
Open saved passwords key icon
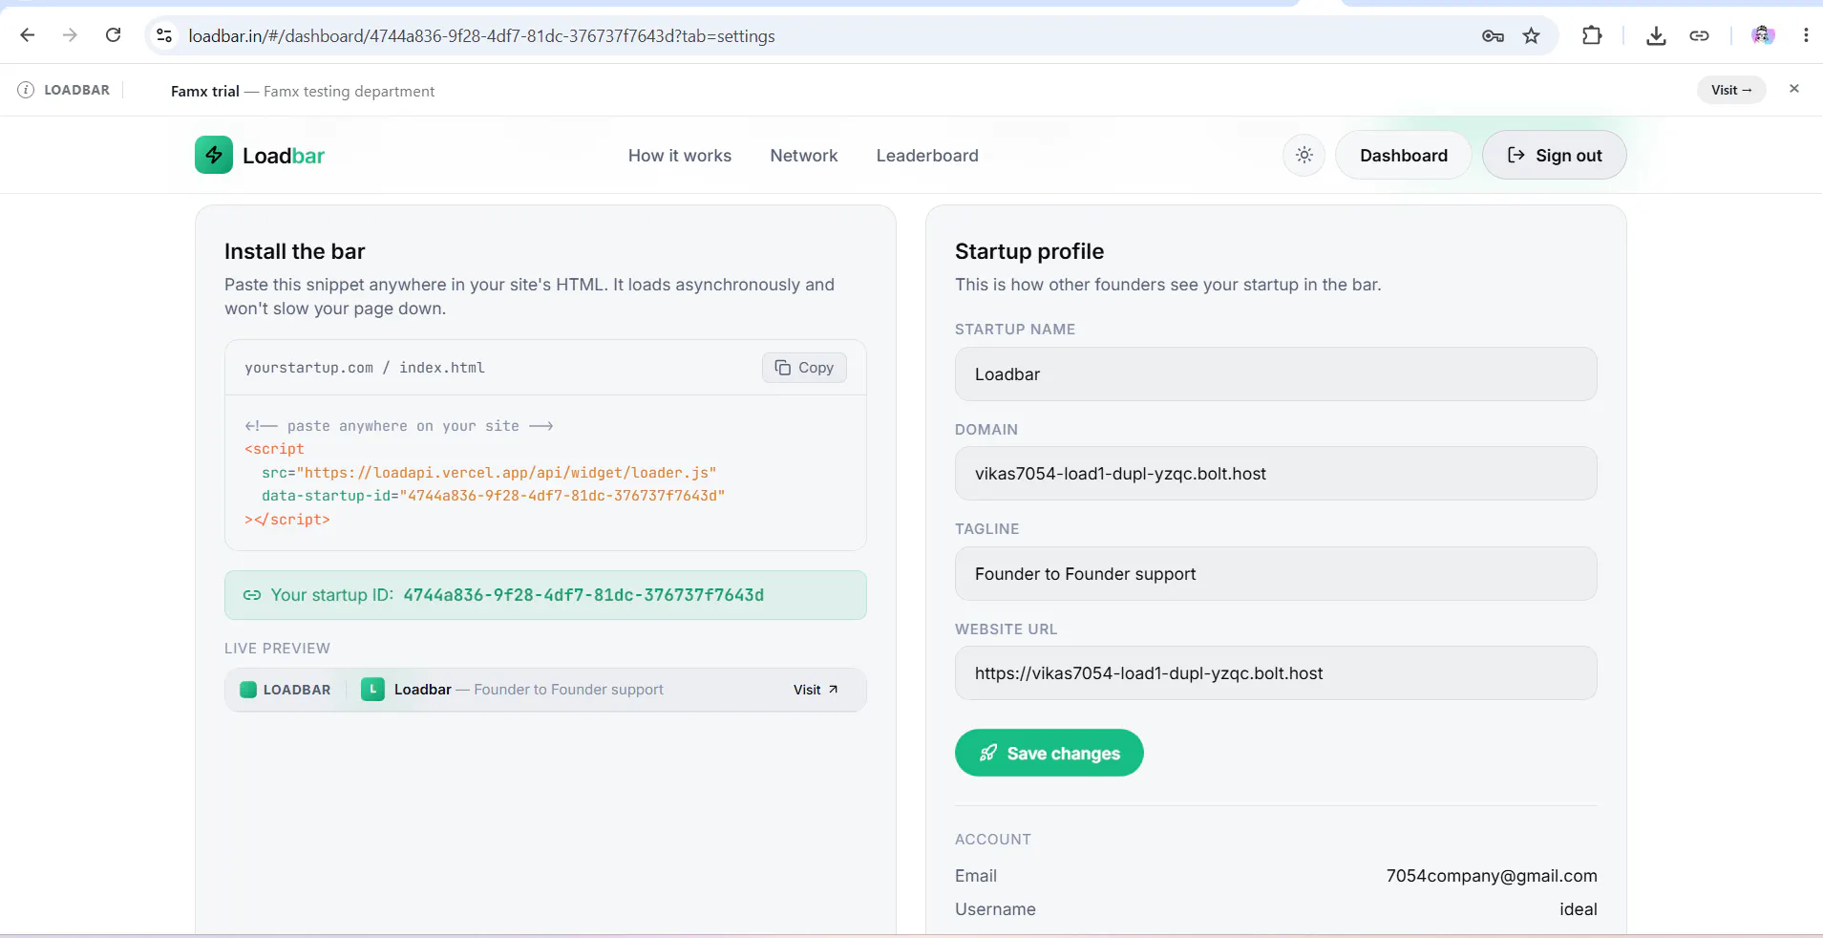[x=1493, y=36]
